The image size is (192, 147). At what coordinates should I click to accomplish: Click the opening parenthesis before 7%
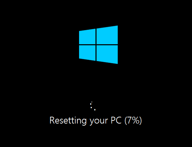coord(126,120)
